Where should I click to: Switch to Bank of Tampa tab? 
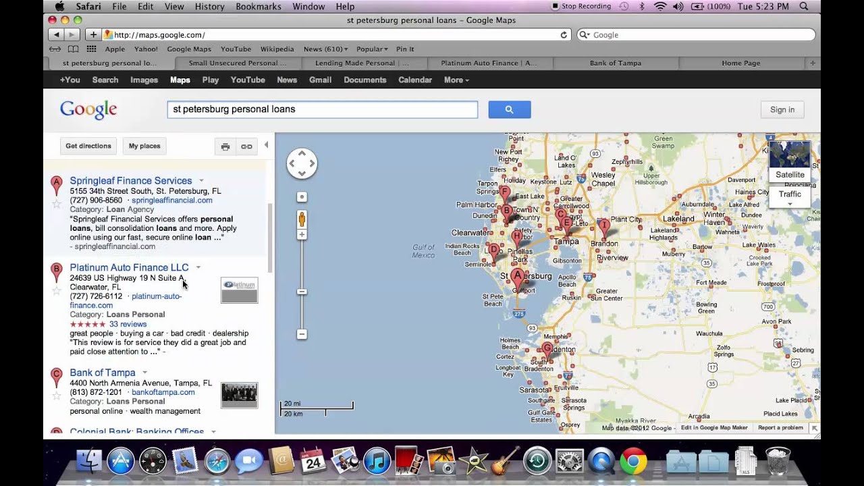click(x=616, y=63)
